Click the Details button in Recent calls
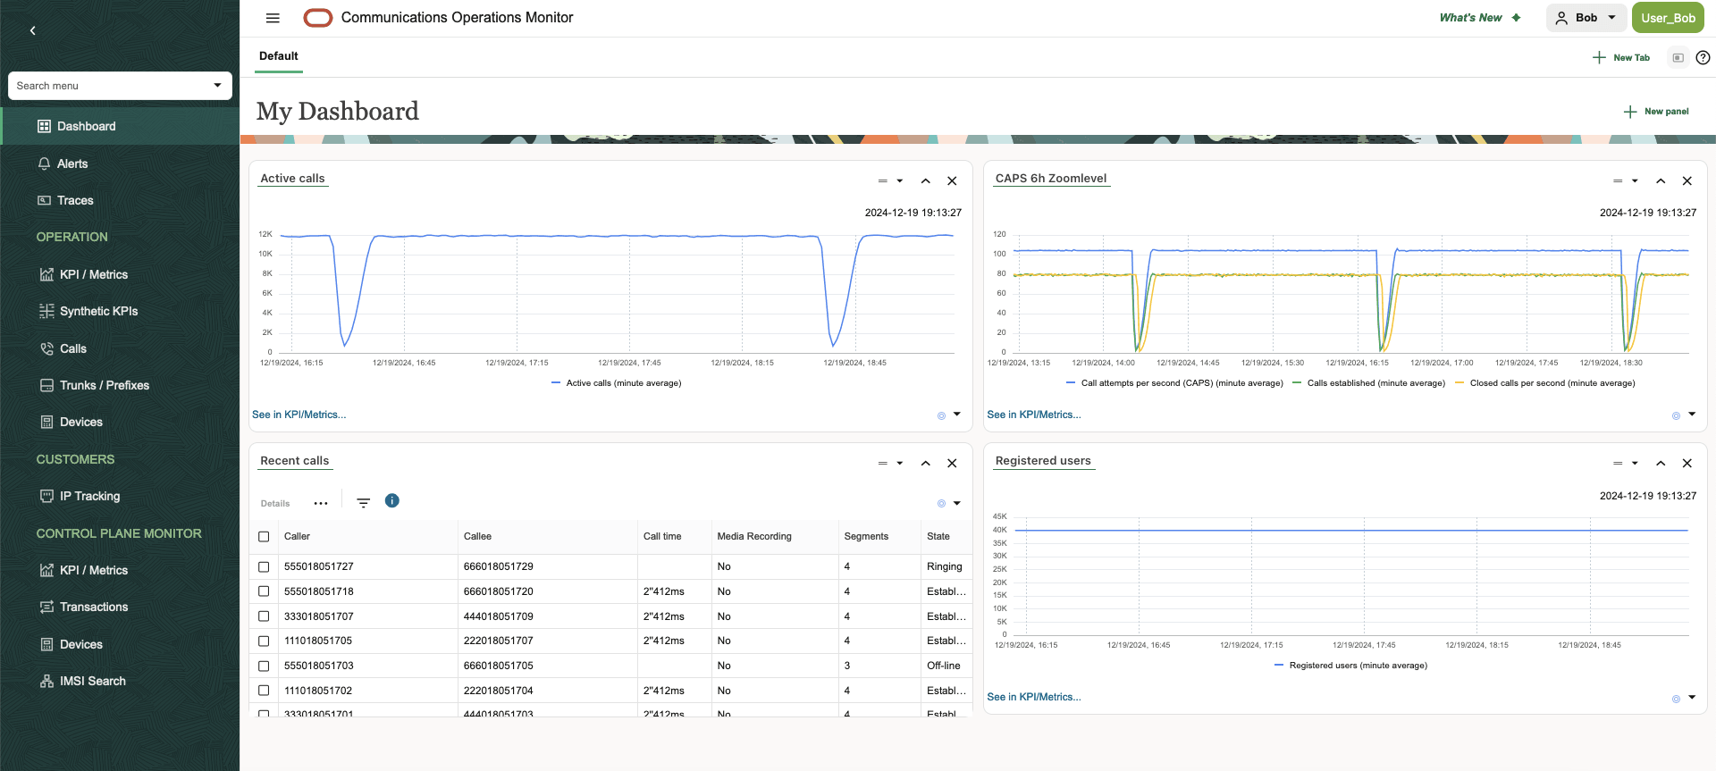The height and width of the screenshot is (771, 1716). pyautogui.click(x=275, y=504)
